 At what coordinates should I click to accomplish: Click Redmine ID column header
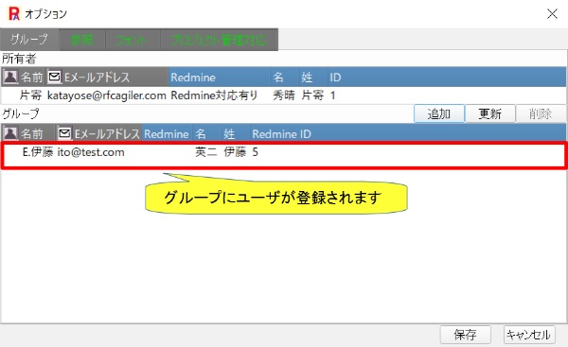point(281,134)
